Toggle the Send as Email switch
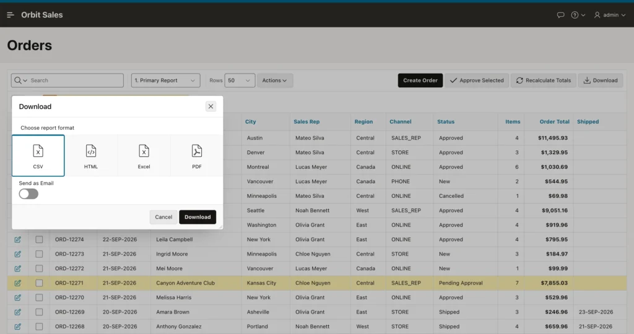The image size is (634, 334). 28,194
